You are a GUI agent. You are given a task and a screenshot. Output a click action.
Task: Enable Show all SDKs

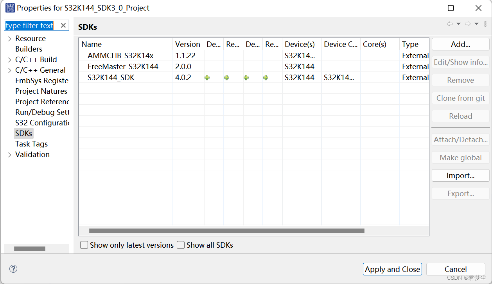click(x=181, y=245)
